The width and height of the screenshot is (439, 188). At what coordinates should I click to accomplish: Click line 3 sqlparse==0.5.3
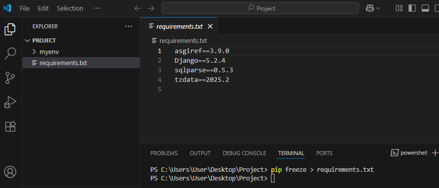(204, 70)
